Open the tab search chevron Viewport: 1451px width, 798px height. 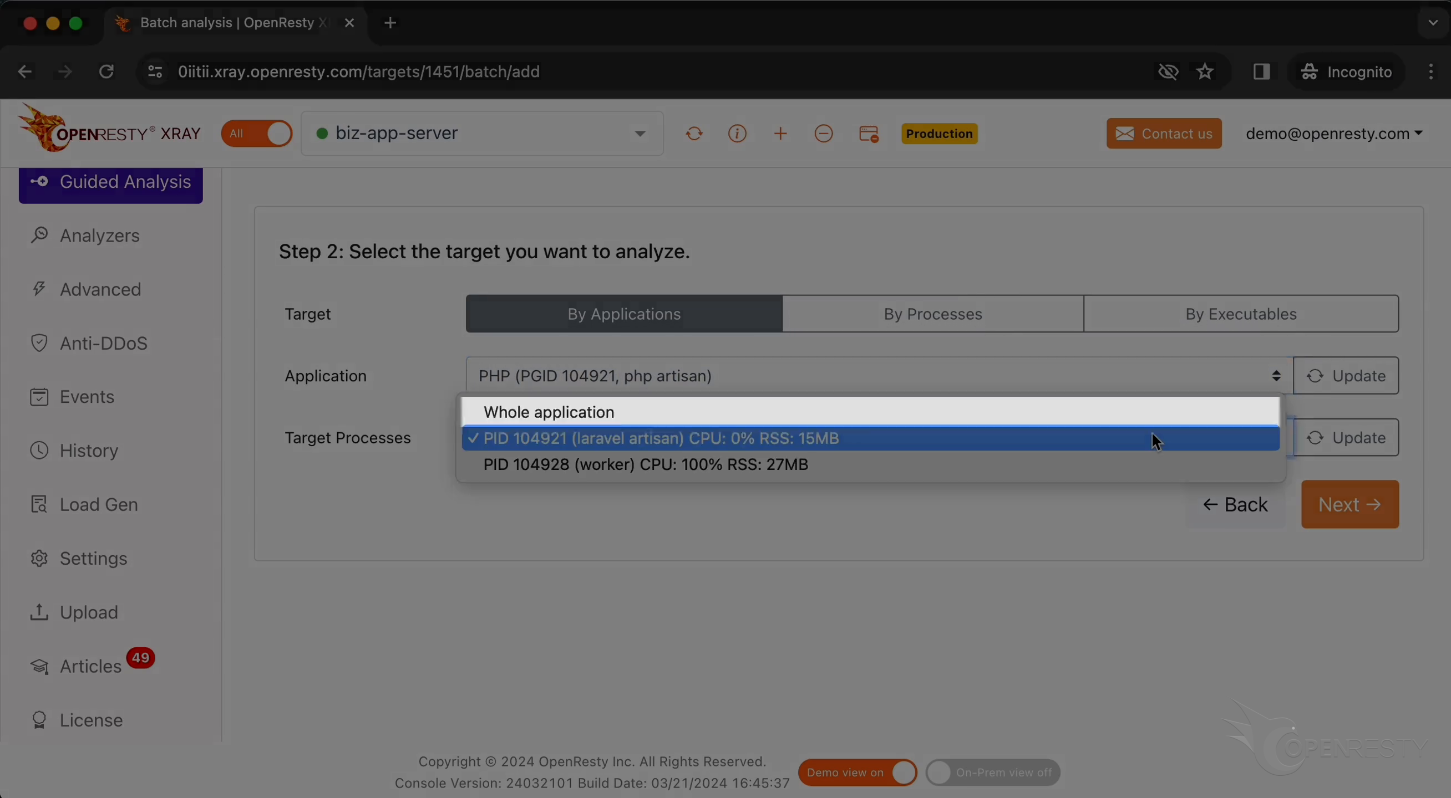click(x=1433, y=23)
